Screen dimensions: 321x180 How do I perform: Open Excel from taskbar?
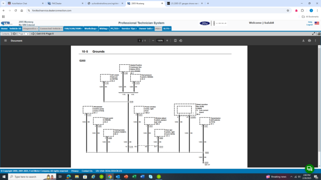(134, 176)
